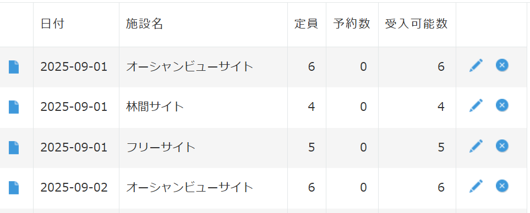Delete 2025-09-02 オーシャンビューサイト row with X icon
The width and height of the screenshot is (530, 213).
click(x=502, y=186)
